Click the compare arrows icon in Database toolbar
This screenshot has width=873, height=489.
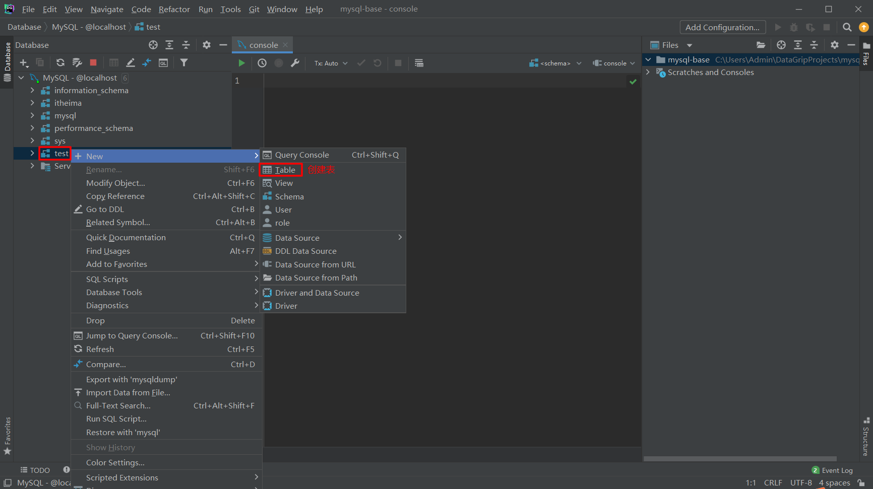pos(147,63)
